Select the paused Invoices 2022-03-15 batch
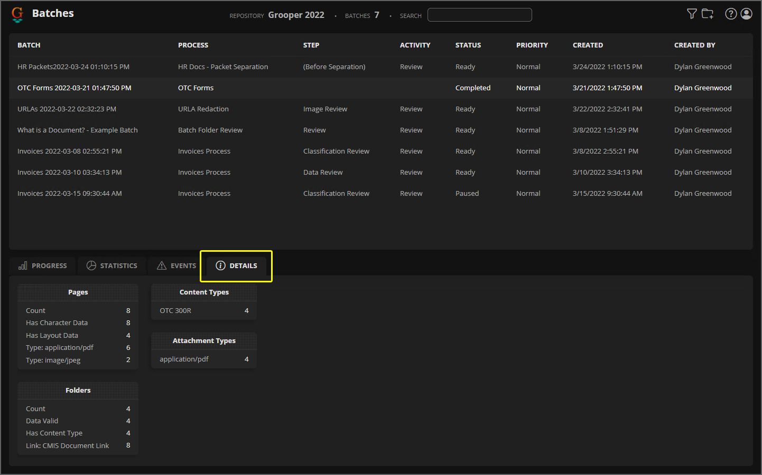762x475 pixels. pyautogui.click(x=69, y=194)
